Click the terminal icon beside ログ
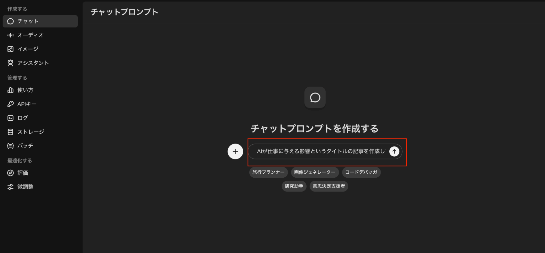The height and width of the screenshot is (253, 545). click(10, 118)
